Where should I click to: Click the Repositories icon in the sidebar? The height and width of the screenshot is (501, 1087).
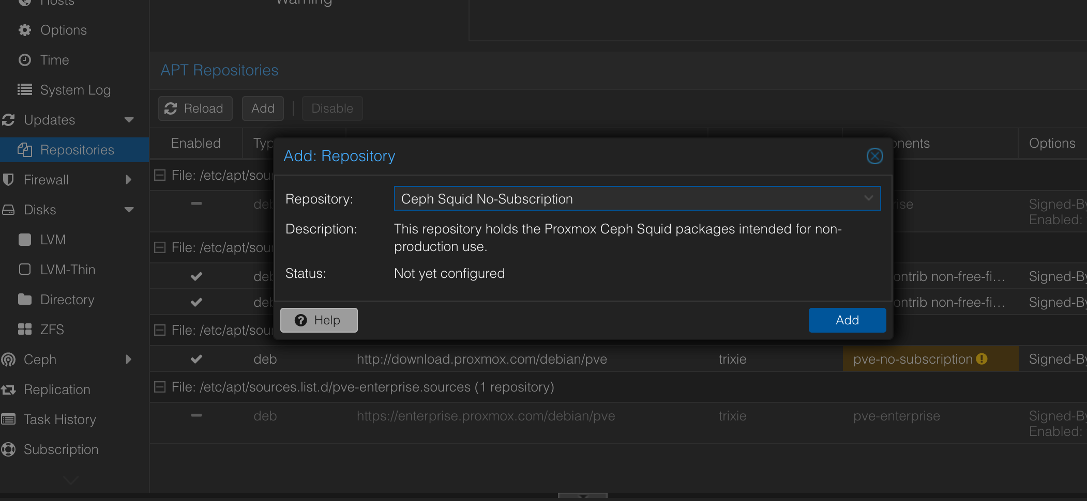point(25,149)
